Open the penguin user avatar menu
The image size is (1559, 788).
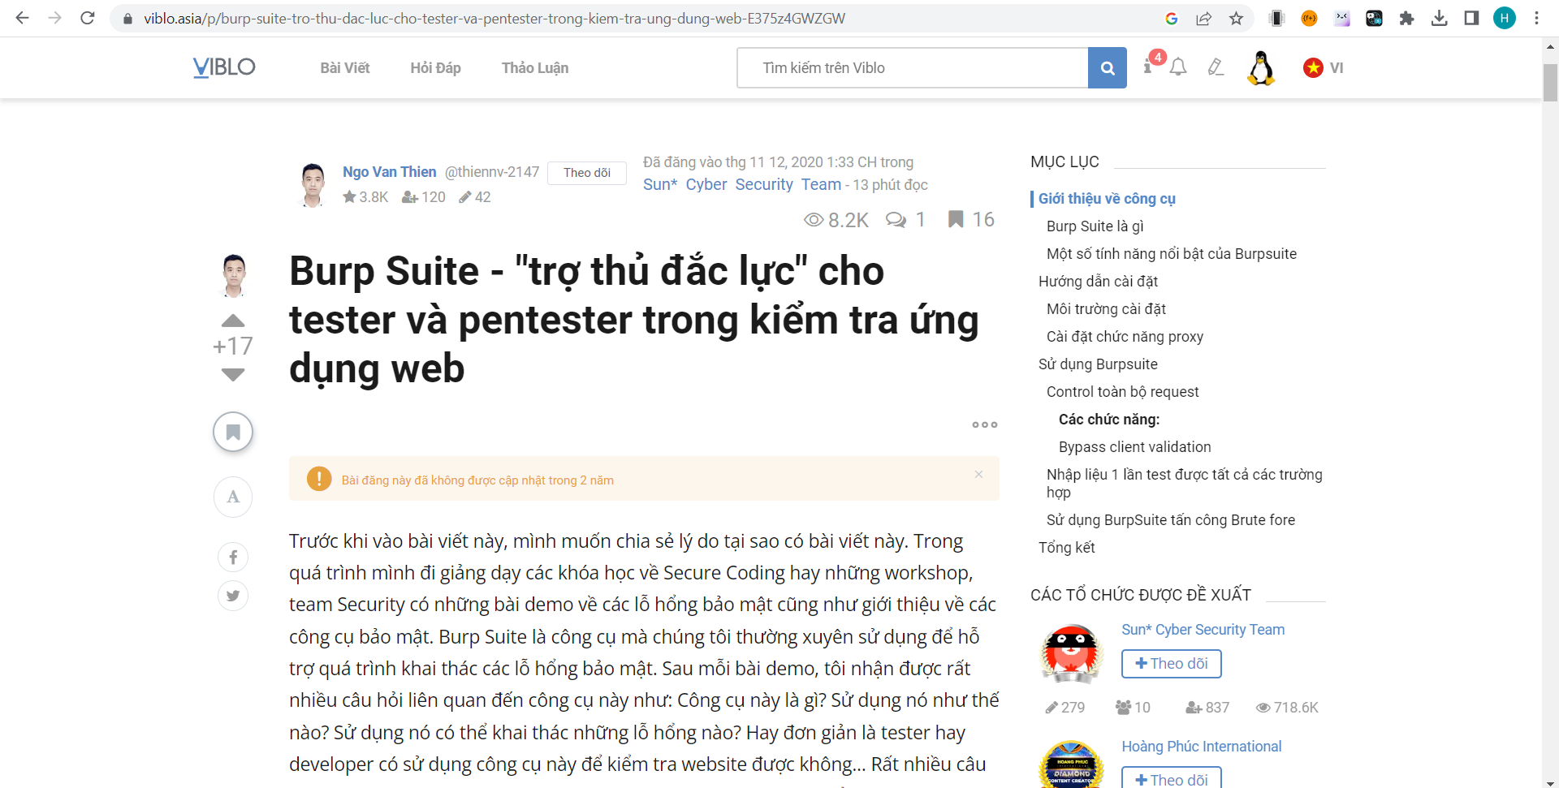click(x=1261, y=68)
